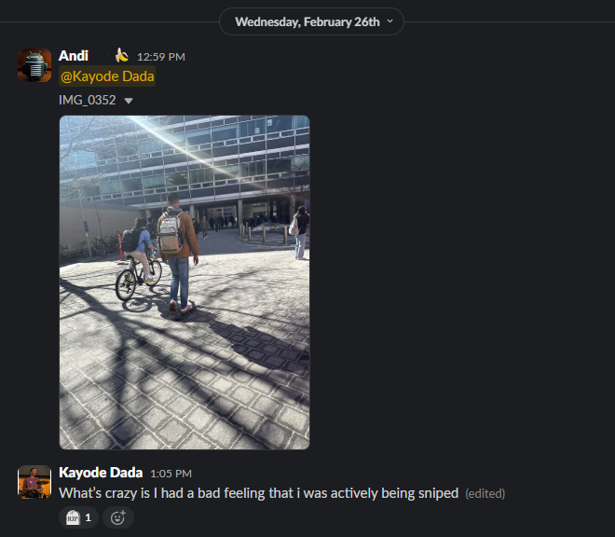
Task: Open the 1:05 PM message timestamp
Action: [x=171, y=474]
